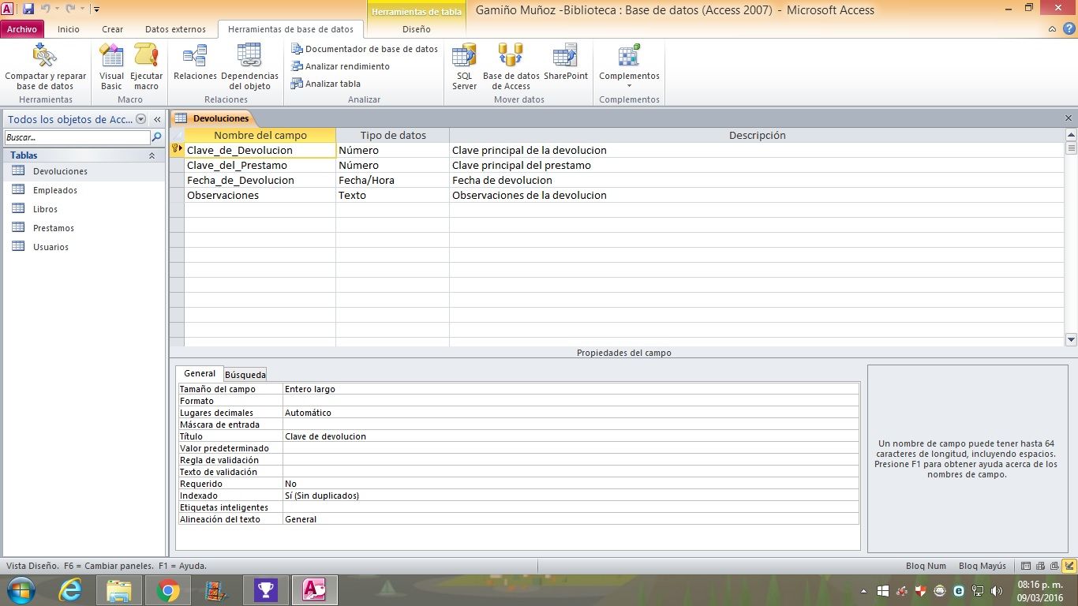Open the Prestamos table in navigation pane
This screenshot has width=1078, height=606.
pyautogui.click(x=54, y=228)
